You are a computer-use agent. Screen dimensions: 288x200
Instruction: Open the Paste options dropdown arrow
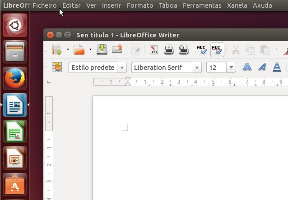pyautogui.click(x=276, y=49)
